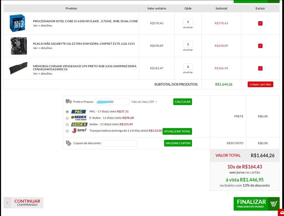
Task: Open the Não sei meu CEP link
Action: pos(144,102)
